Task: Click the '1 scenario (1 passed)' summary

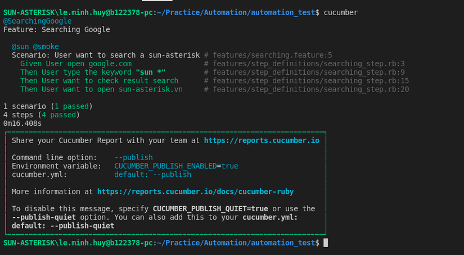Action: pos(48,106)
